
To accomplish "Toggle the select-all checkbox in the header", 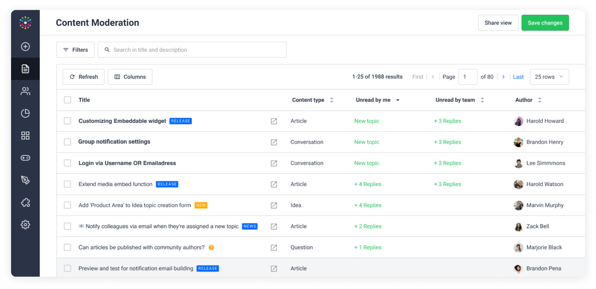I will click(x=68, y=100).
